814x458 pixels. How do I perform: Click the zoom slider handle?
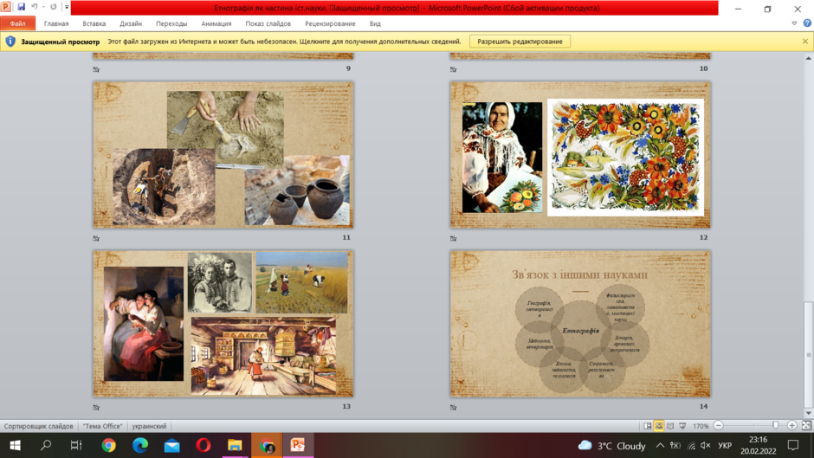pyautogui.click(x=776, y=426)
